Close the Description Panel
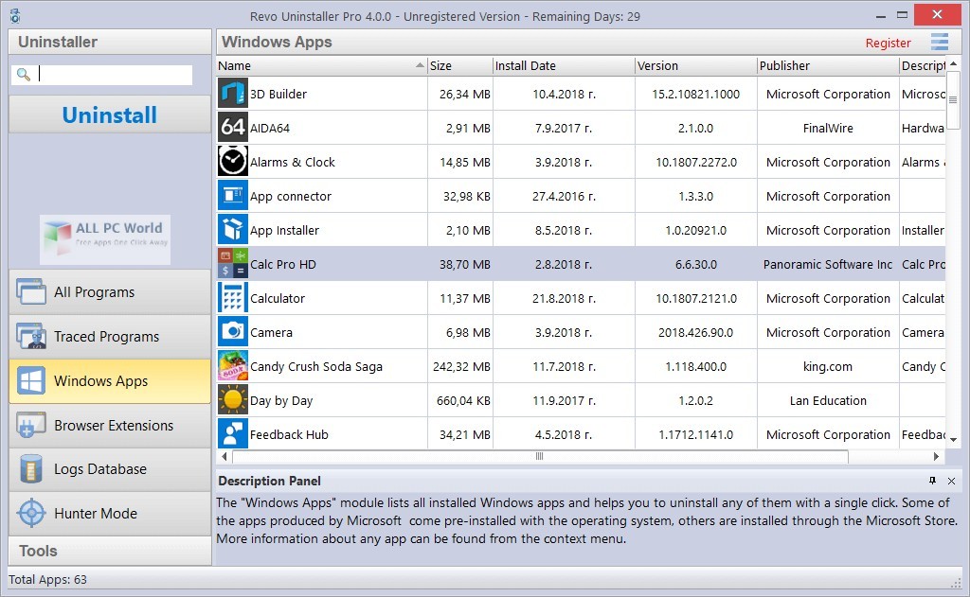 pyautogui.click(x=951, y=482)
